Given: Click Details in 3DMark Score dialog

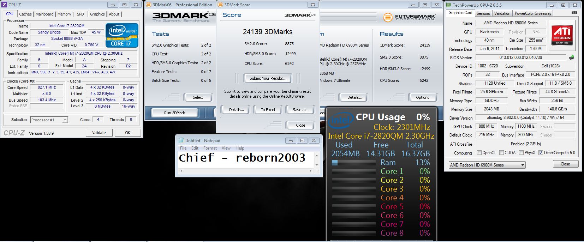Looking at the screenshot, I should pyautogui.click(x=236, y=110).
